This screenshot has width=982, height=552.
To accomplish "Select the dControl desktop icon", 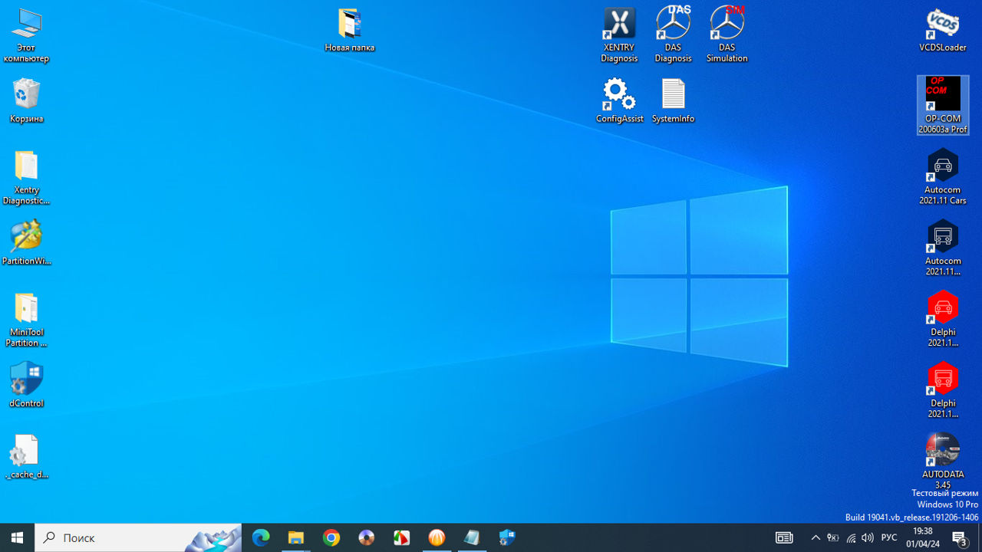I will point(26,385).
